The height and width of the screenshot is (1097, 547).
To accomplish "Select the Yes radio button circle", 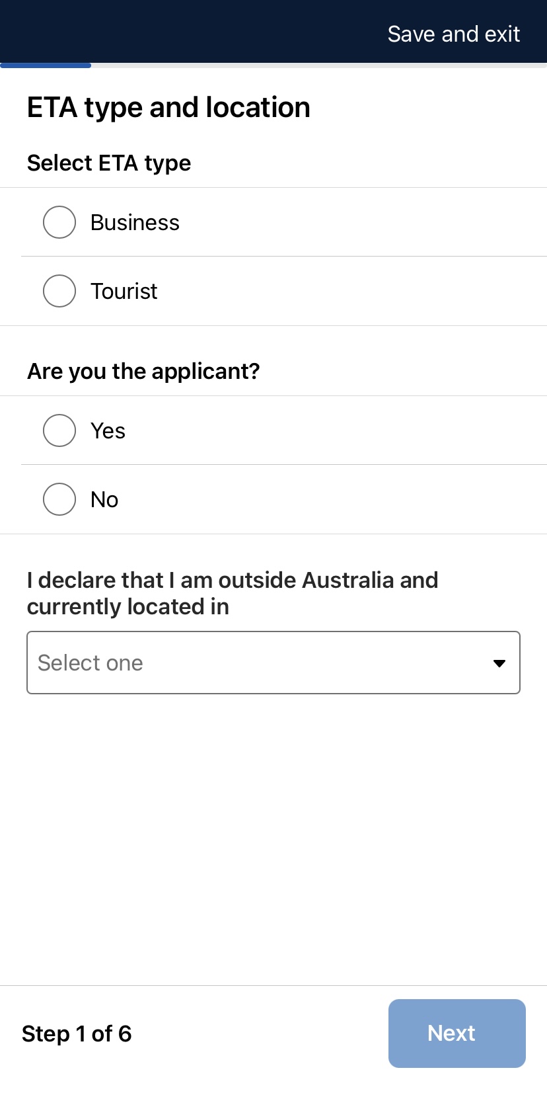I will 59,430.
